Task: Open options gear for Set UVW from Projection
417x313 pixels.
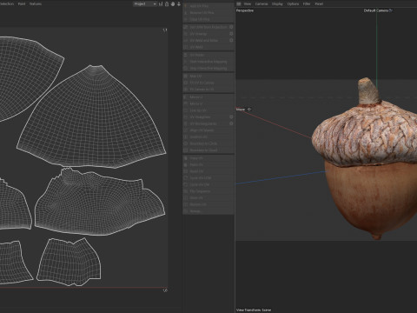Action: click(x=231, y=27)
